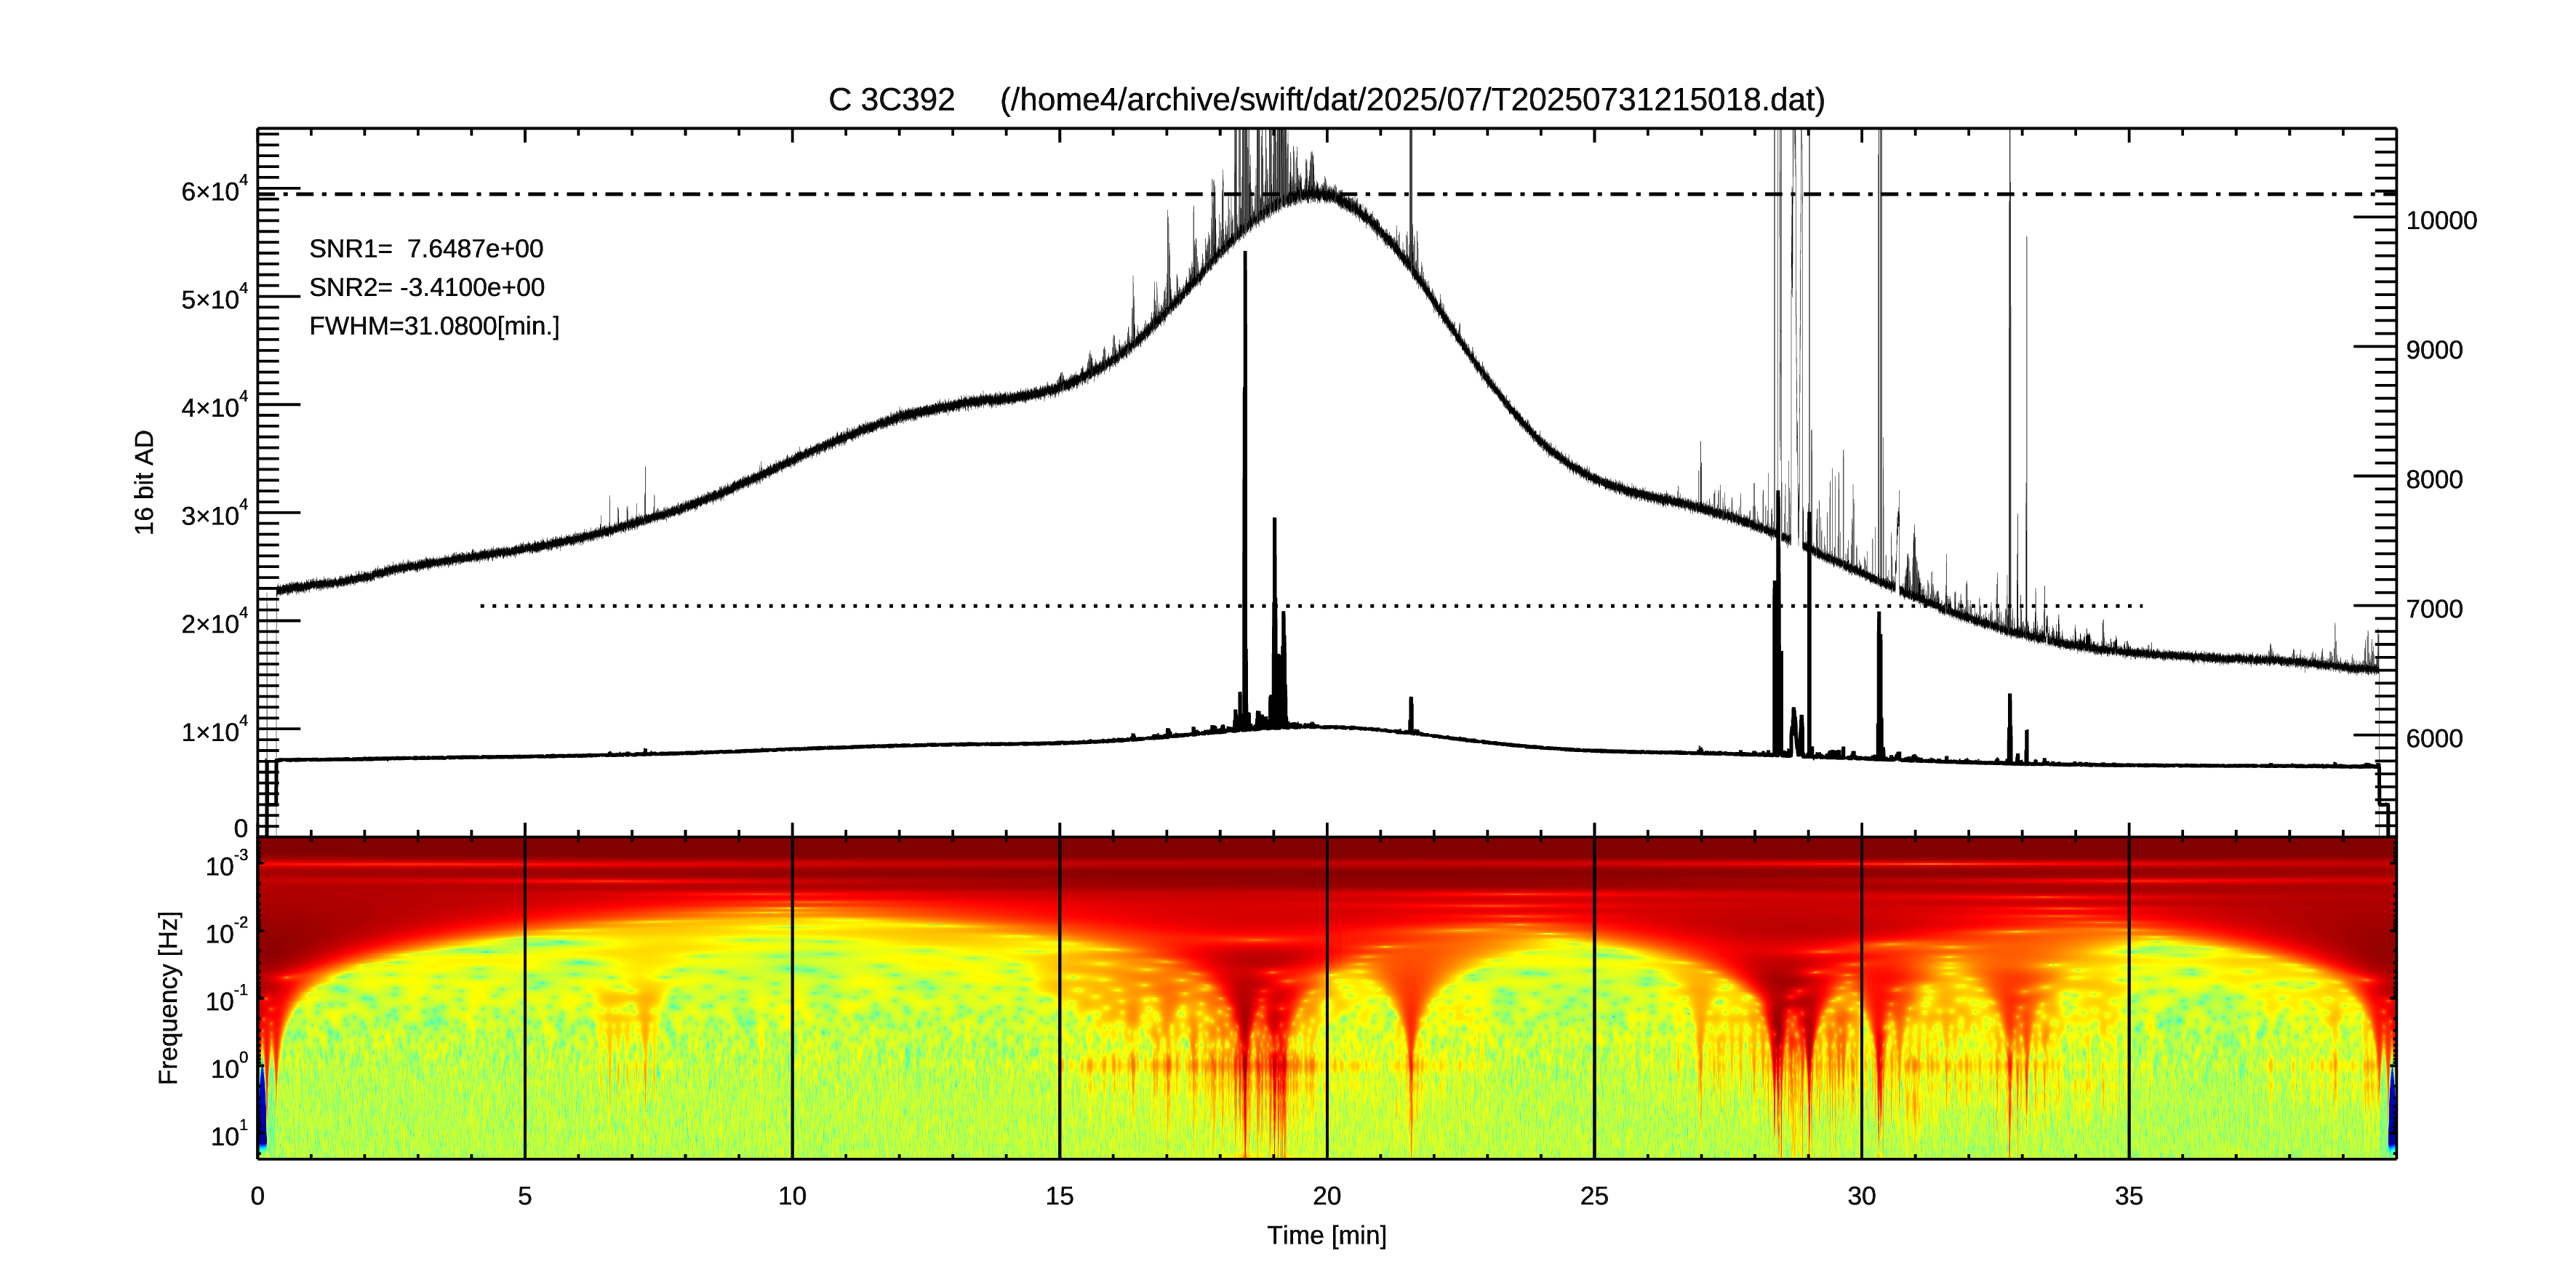
Task: Click the time axis label '25'
Action: point(1594,1196)
